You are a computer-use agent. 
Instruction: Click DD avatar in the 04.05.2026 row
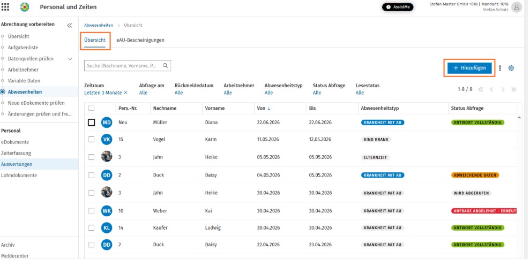coord(107,175)
